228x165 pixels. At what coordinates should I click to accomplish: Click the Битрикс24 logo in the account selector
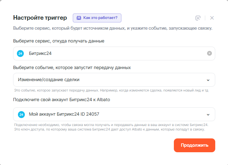click(20, 114)
